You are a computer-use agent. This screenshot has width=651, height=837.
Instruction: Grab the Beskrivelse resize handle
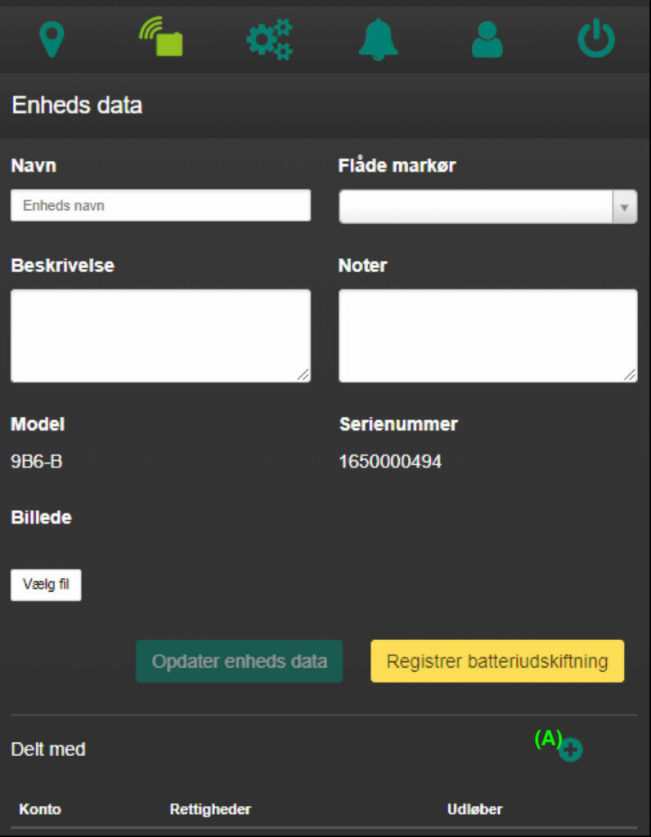coord(303,375)
